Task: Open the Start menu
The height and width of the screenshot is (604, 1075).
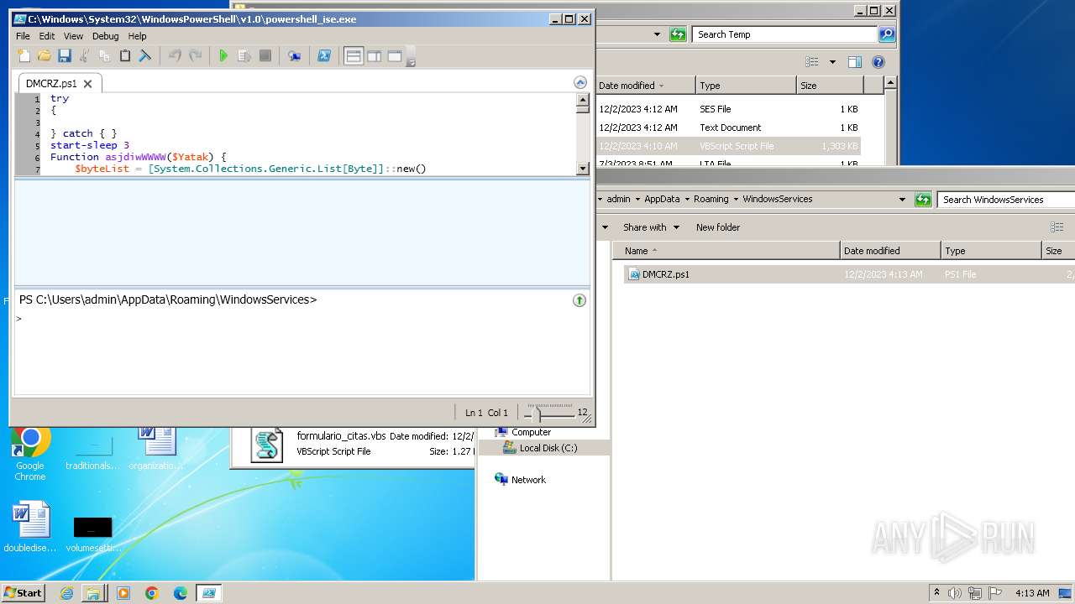Action: (x=24, y=593)
